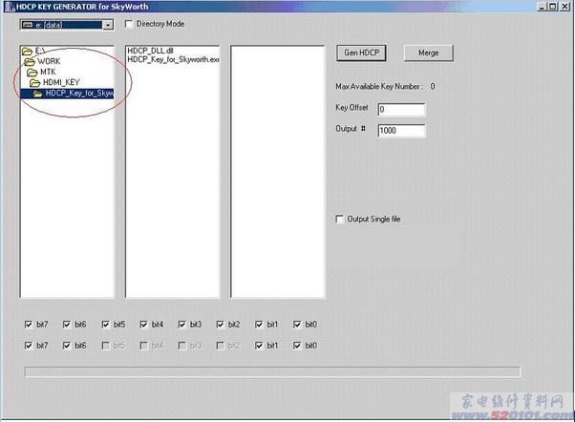Focus the Output # input field
The height and width of the screenshot is (422, 575).
point(401,131)
